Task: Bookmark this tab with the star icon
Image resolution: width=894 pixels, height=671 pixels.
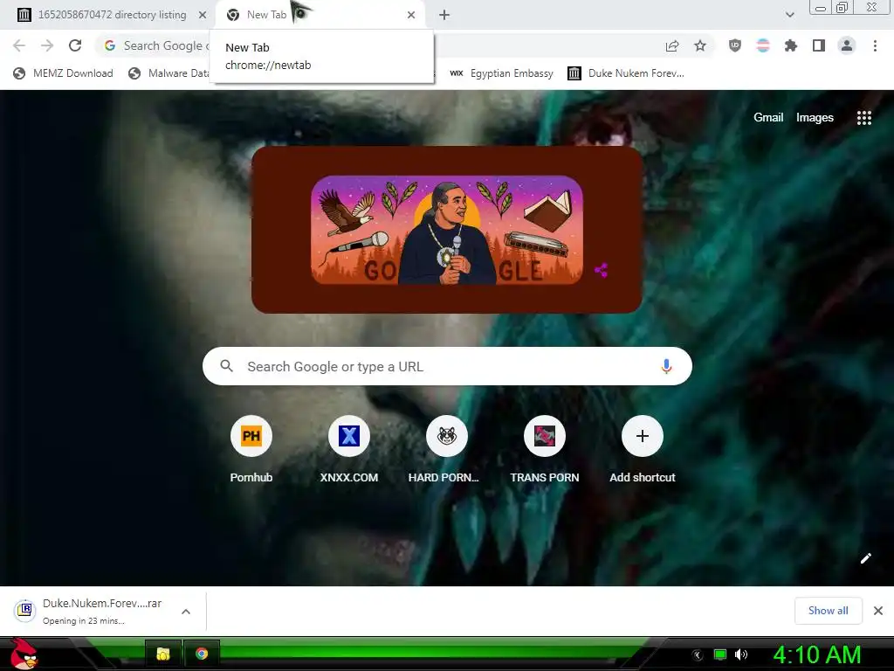Action: click(700, 45)
